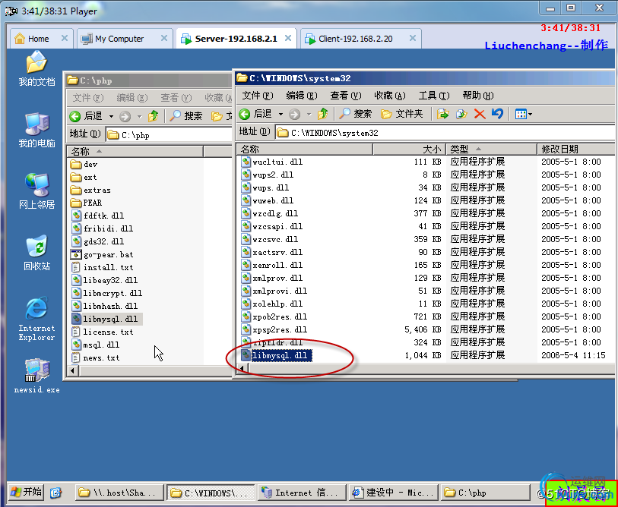This screenshot has width=618, height=507.
Task: Open the 工具(T) menu in system32 window
Action: click(433, 96)
